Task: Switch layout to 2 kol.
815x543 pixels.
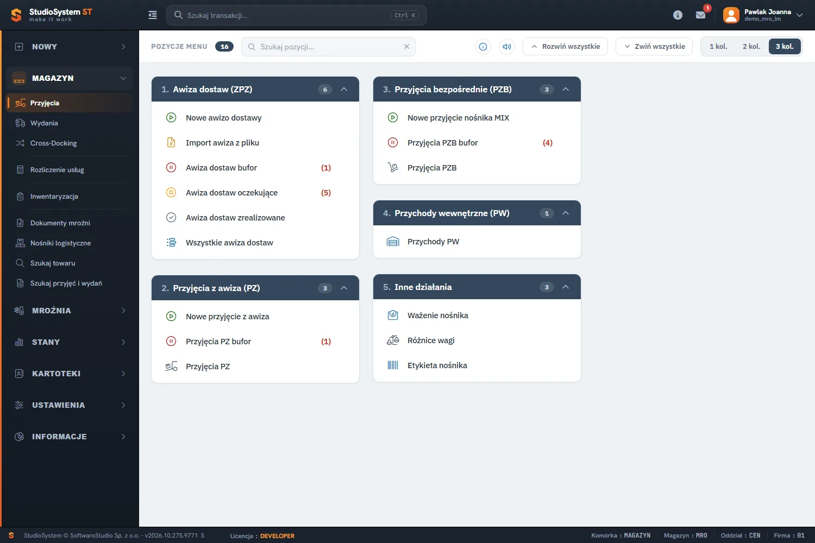Action: pos(751,47)
